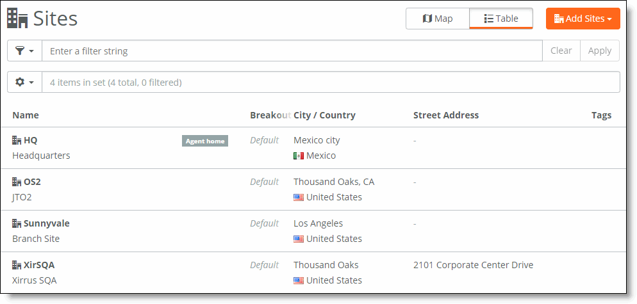Click the large Sites header building icon
The width and height of the screenshot is (637, 304).
[x=17, y=19]
